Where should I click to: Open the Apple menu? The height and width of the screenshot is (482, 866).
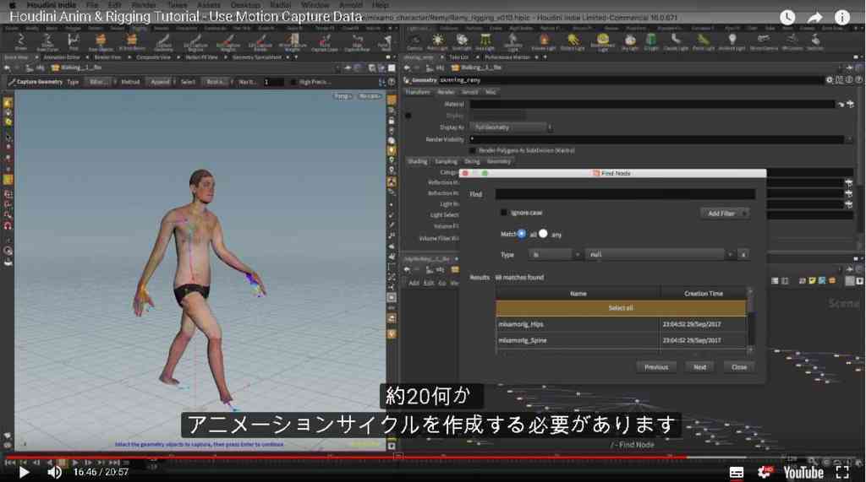12,5
